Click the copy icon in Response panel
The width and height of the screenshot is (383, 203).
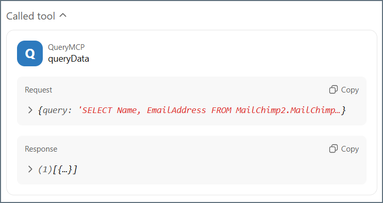click(334, 149)
